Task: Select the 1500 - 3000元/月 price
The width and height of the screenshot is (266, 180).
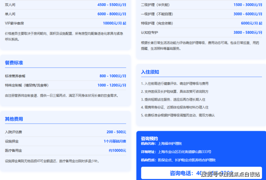Action: tap(248, 5)
